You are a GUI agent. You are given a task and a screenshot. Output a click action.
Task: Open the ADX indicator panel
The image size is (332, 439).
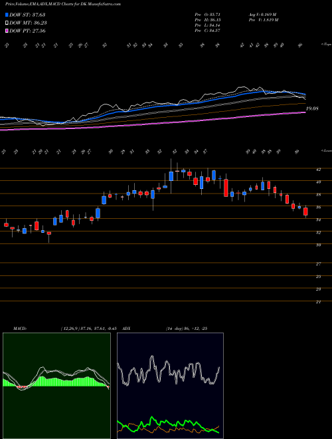[170, 386]
